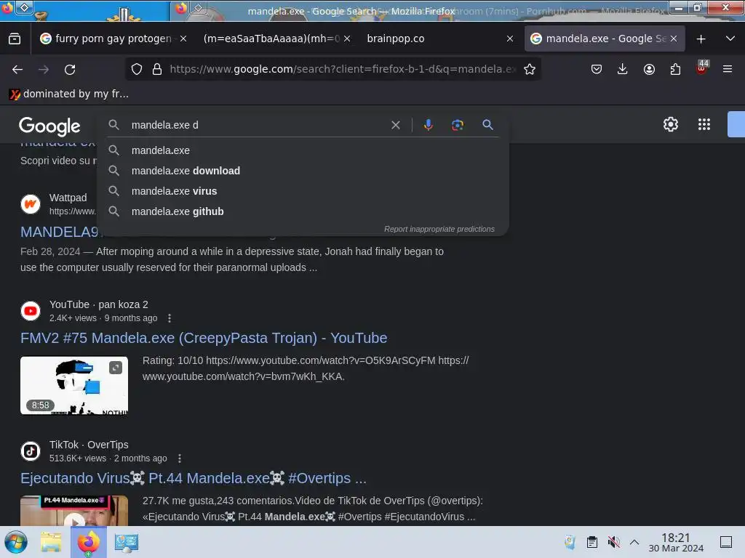Viewport: 745px width, 558px height.
Task: Close the mandela.exe Google Search tab
Action: point(673,39)
